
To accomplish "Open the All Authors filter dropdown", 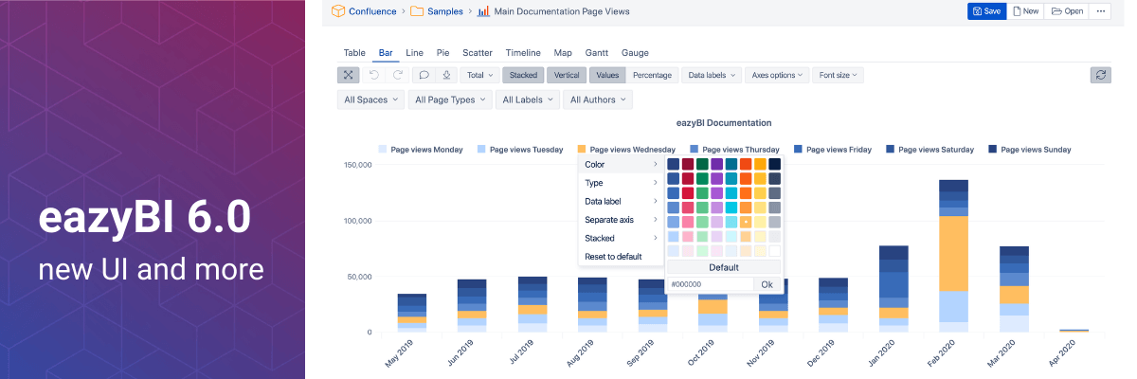I will [x=598, y=99].
